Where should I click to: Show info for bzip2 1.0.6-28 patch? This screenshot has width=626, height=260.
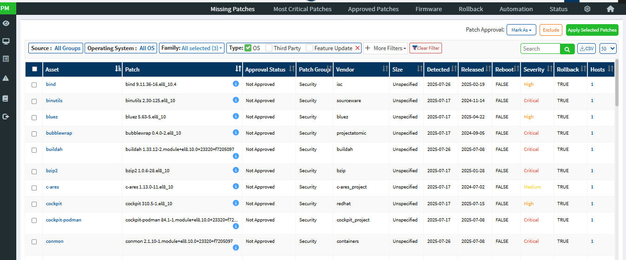(x=236, y=170)
